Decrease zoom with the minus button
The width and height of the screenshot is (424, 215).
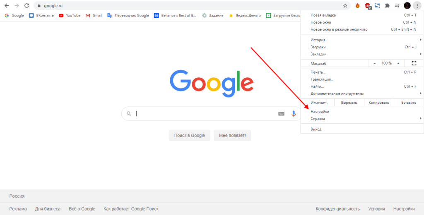pos(375,63)
